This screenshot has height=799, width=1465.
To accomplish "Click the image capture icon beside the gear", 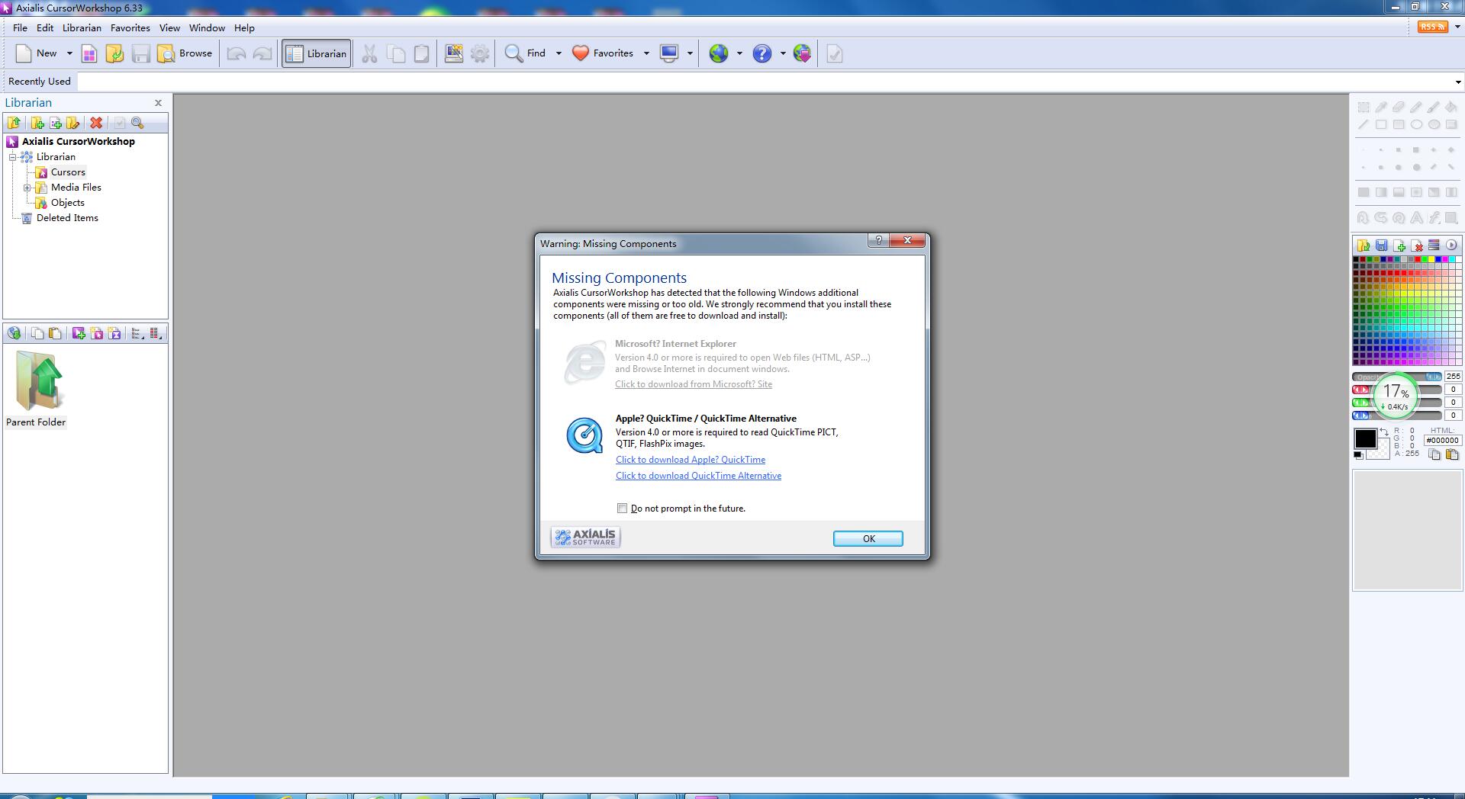I will click(454, 53).
